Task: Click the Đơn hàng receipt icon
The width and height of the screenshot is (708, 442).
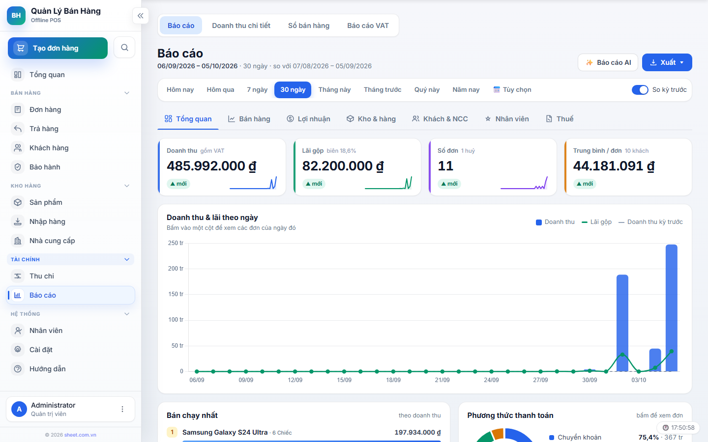Action: point(18,110)
